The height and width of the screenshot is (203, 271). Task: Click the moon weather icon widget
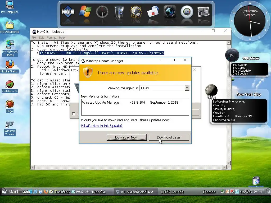coord(211,90)
